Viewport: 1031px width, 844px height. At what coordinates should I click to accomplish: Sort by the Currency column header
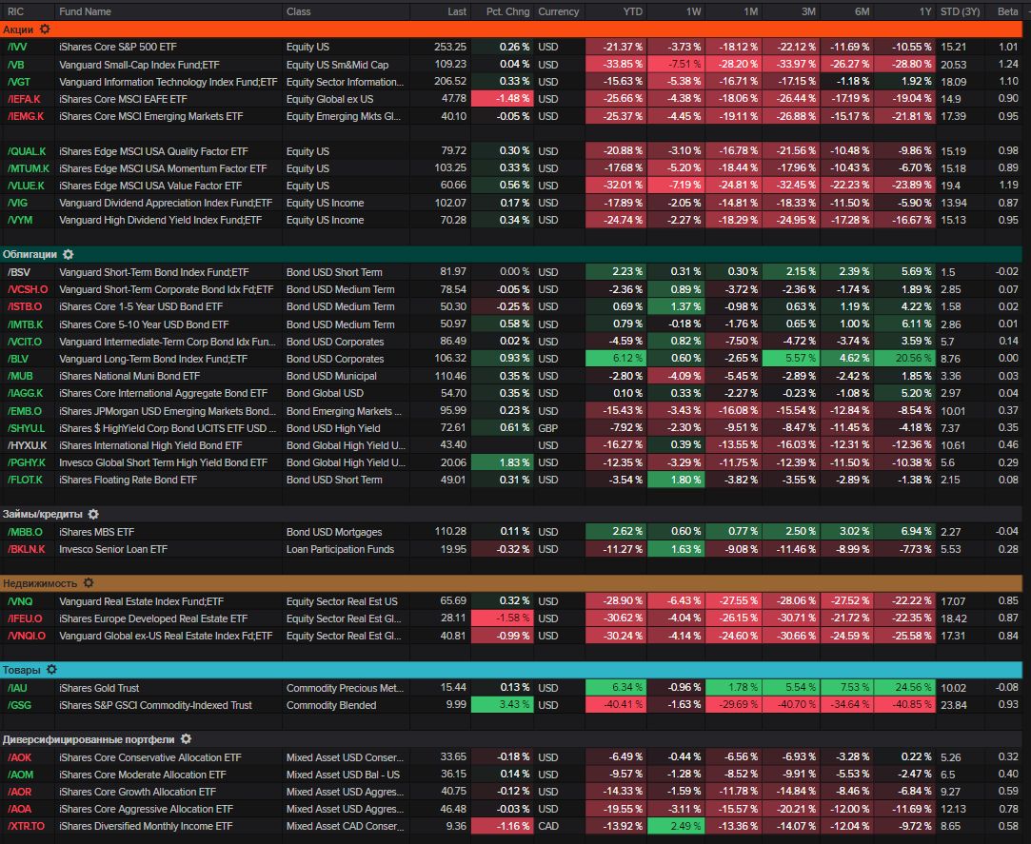pyautogui.click(x=558, y=11)
